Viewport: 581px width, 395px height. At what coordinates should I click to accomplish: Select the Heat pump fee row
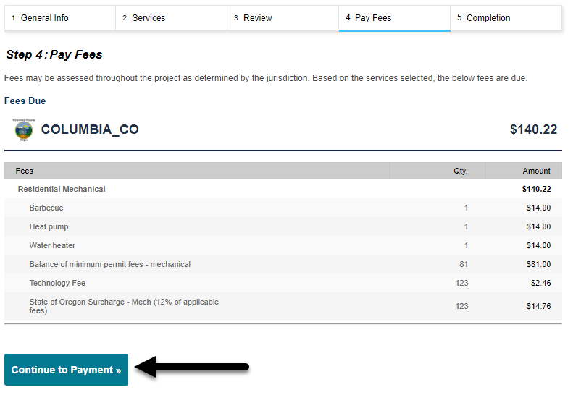[49, 226]
